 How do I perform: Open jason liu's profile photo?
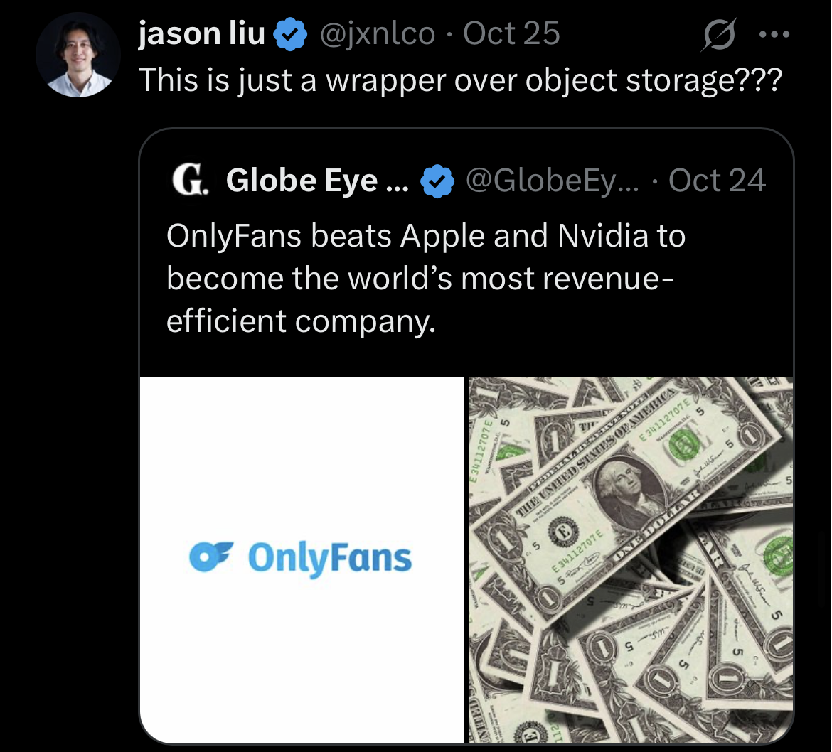click(78, 55)
